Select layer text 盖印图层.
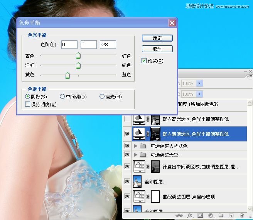 tap(154, 182)
